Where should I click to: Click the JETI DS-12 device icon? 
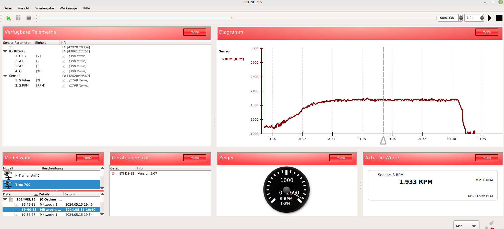(113, 174)
